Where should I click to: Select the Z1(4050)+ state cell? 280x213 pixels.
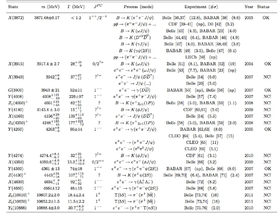pyautogui.click(x=18, y=103)
